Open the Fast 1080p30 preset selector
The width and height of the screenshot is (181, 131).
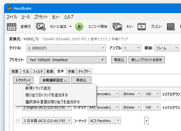click(x=66, y=60)
